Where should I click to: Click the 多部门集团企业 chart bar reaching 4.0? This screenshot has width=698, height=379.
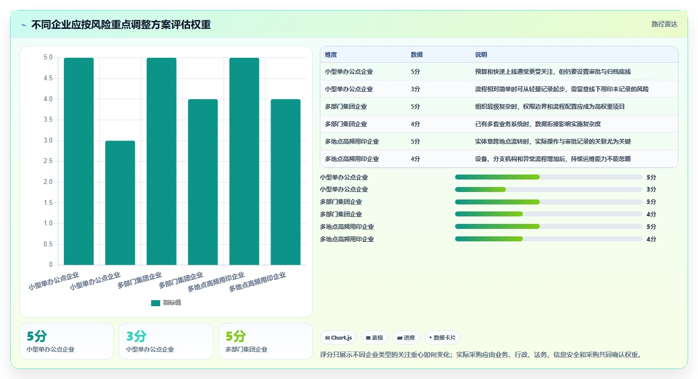coord(203,182)
